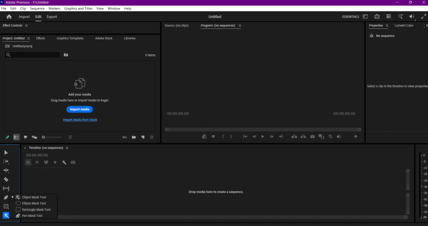Open the Workspaces panel icon
Screen dimensions: 428x226
pyautogui.click(x=365, y=17)
